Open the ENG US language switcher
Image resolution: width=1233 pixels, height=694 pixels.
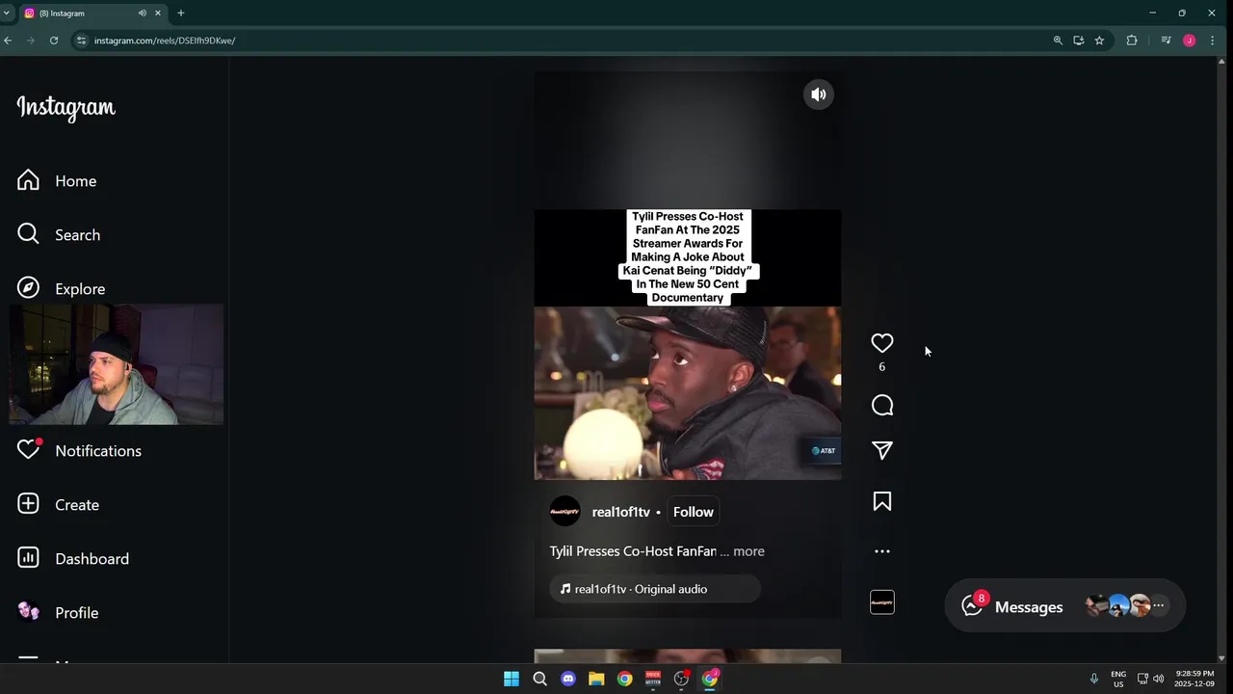coord(1118,679)
